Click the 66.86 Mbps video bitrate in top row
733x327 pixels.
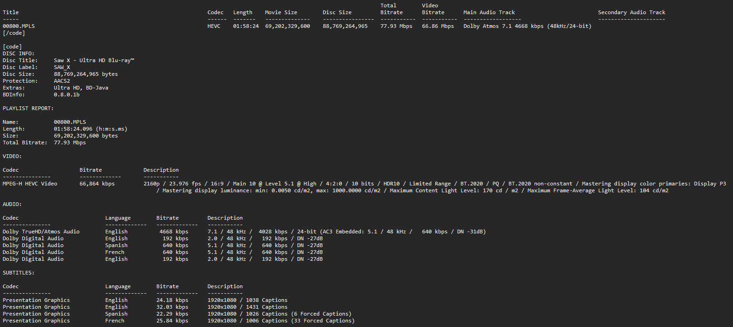[438, 26]
